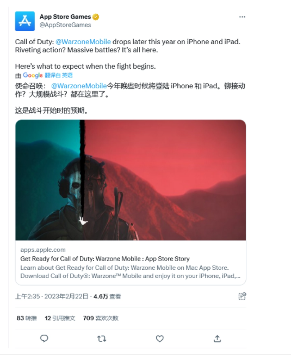Open the @AppStoreGames handle
This screenshot has height=356, width=291.
[x=65, y=25]
